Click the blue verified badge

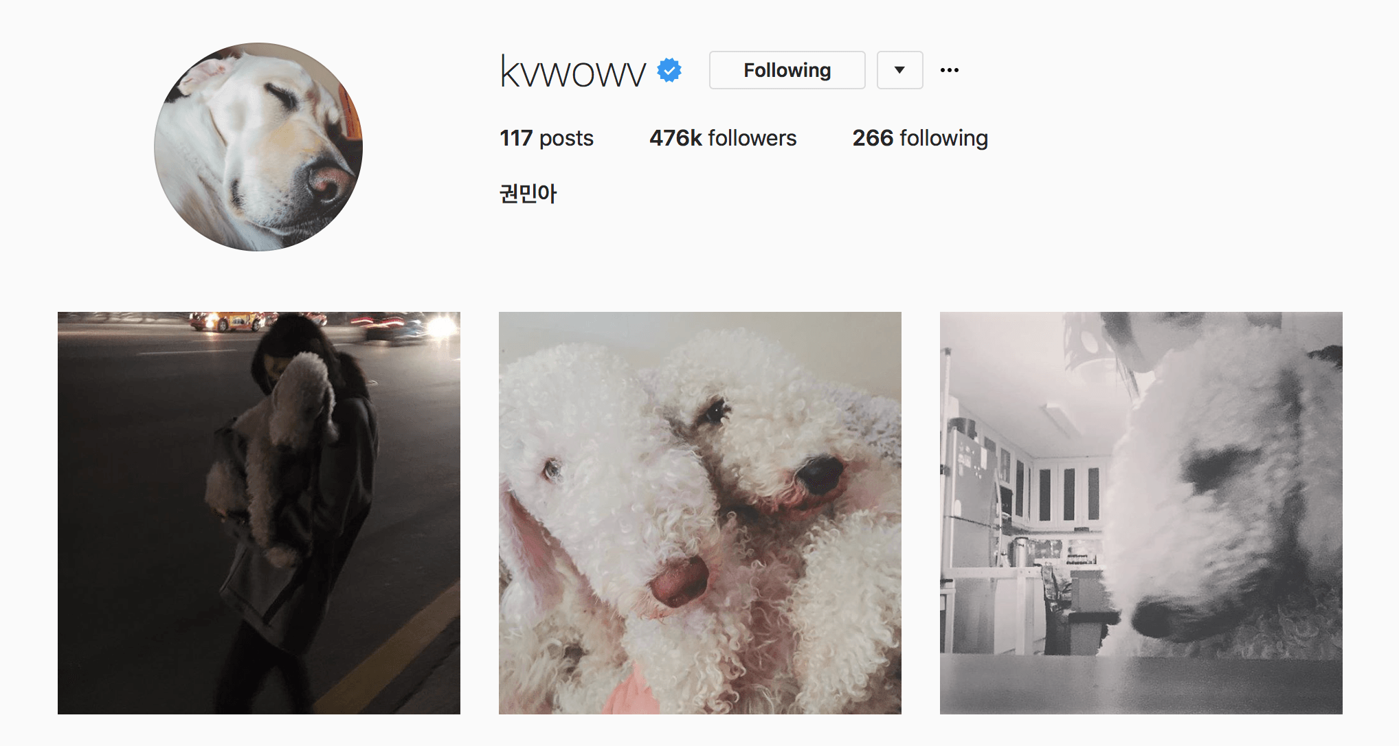(x=669, y=70)
